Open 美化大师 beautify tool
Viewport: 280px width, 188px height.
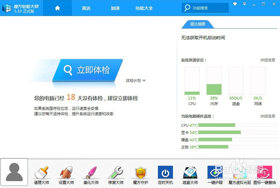pos(91,175)
